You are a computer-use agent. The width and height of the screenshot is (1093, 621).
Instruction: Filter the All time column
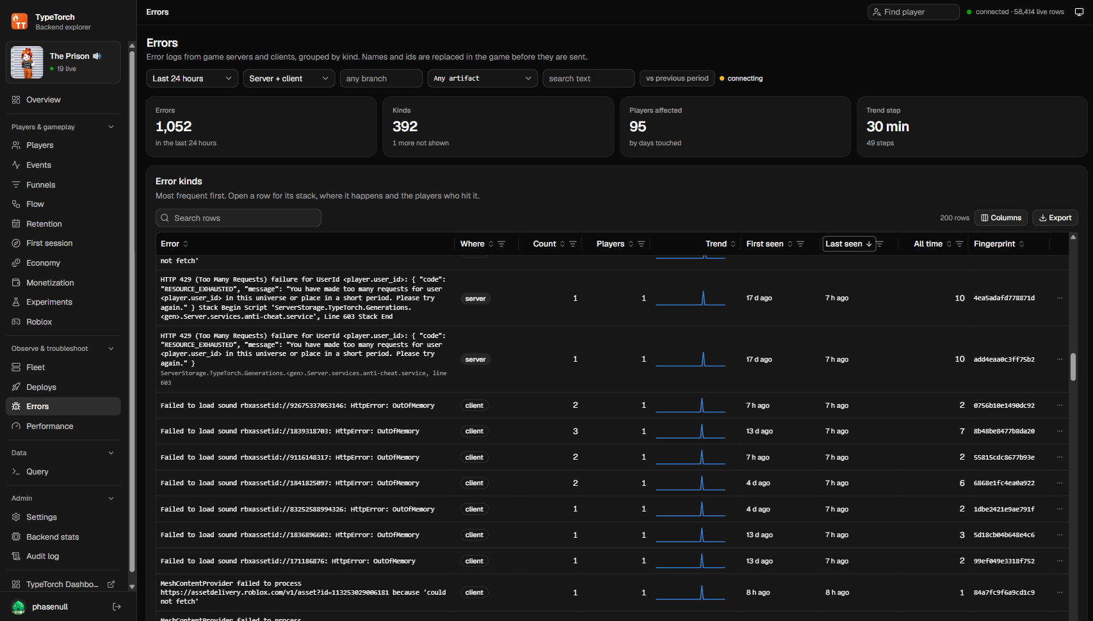point(959,244)
